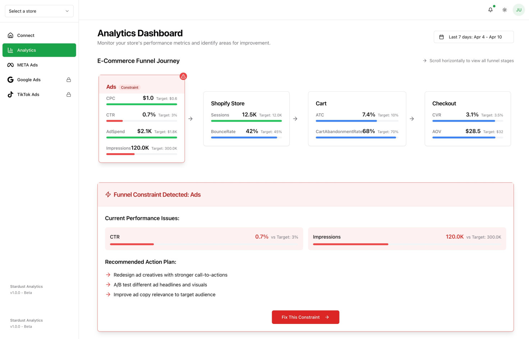
Task: Open the Last 7 days date range picker
Action: [474, 37]
